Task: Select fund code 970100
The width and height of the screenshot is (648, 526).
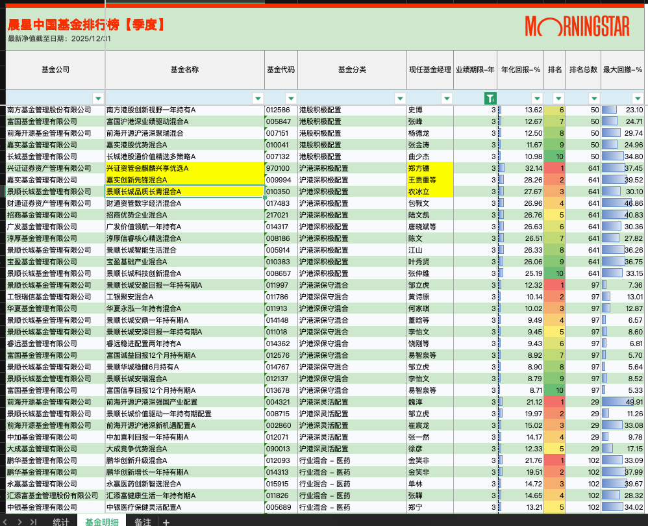Action: click(x=281, y=168)
